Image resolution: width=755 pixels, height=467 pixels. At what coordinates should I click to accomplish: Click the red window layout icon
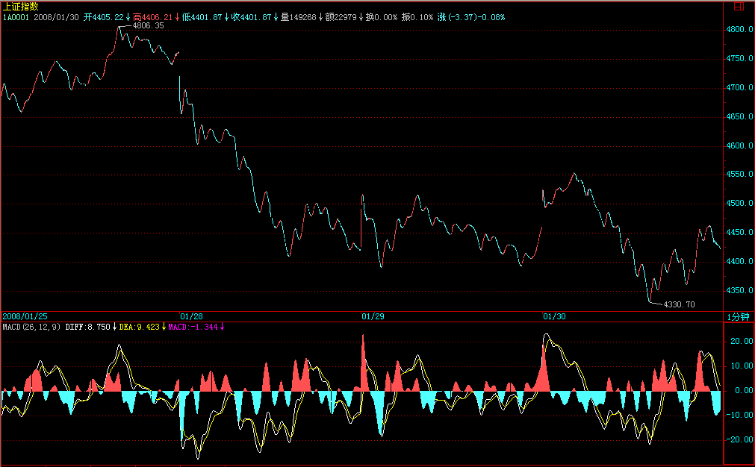tap(739, 6)
